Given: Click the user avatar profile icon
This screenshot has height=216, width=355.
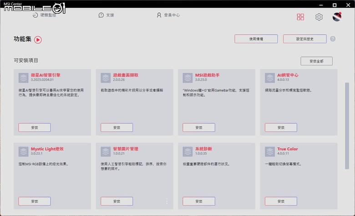Looking at the screenshot, I should pos(337,17).
